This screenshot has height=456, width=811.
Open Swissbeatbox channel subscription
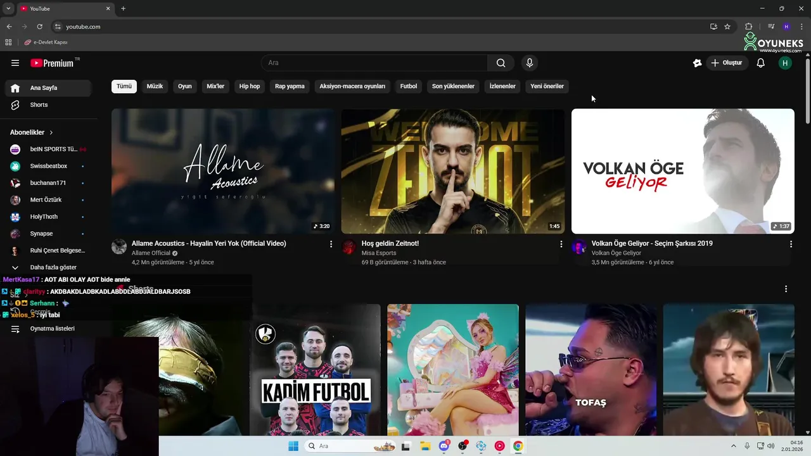pyautogui.click(x=48, y=166)
